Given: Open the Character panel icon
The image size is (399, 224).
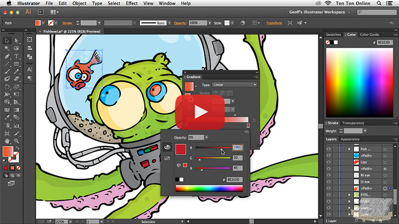Looking at the screenshot, I should (30, 69).
